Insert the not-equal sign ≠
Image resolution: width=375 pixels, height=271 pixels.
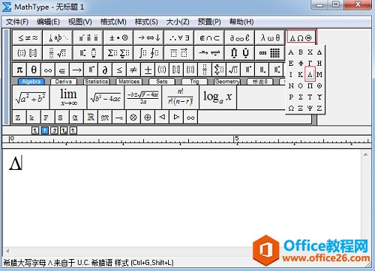coord(133,70)
